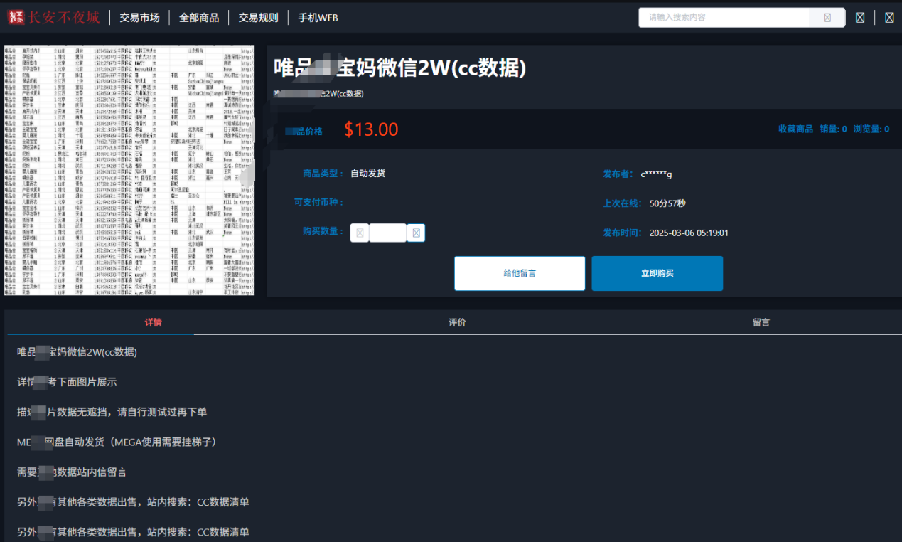This screenshot has width=902, height=542.
Task: Click the 收藏商品 link
Action: click(795, 129)
